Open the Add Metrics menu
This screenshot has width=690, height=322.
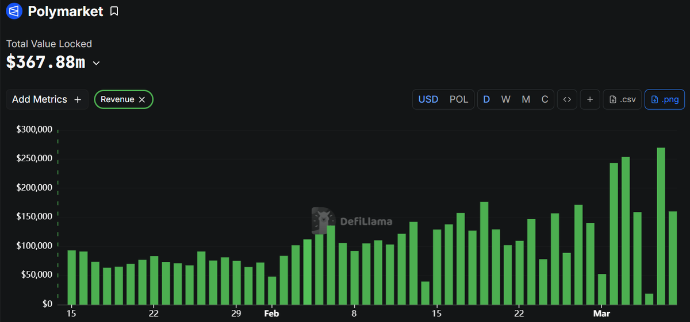[x=47, y=99]
